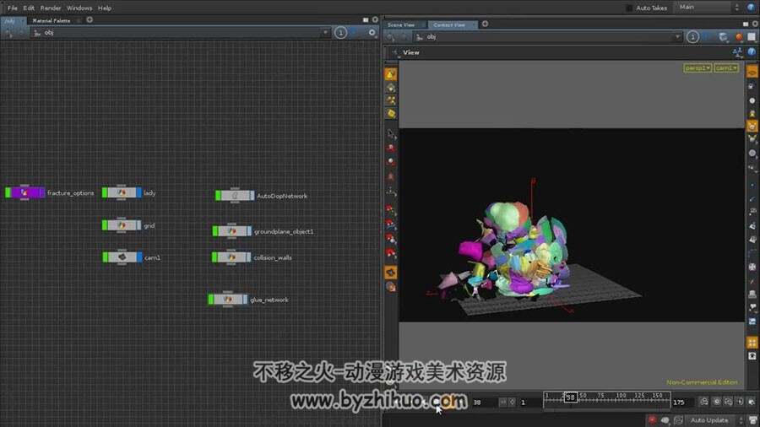The height and width of the screenshot is (427, 760).
Task: Open the Edit menu
Action: coord(29,8)
